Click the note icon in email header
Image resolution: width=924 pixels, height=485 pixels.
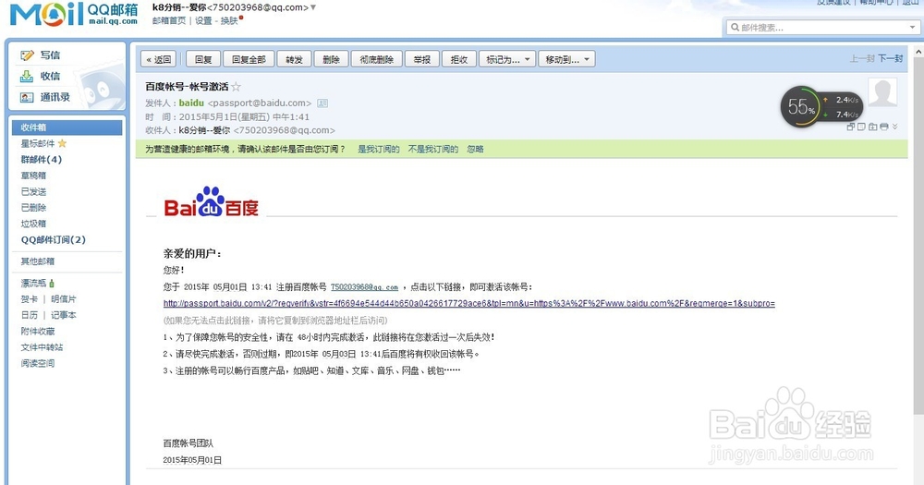861,127
